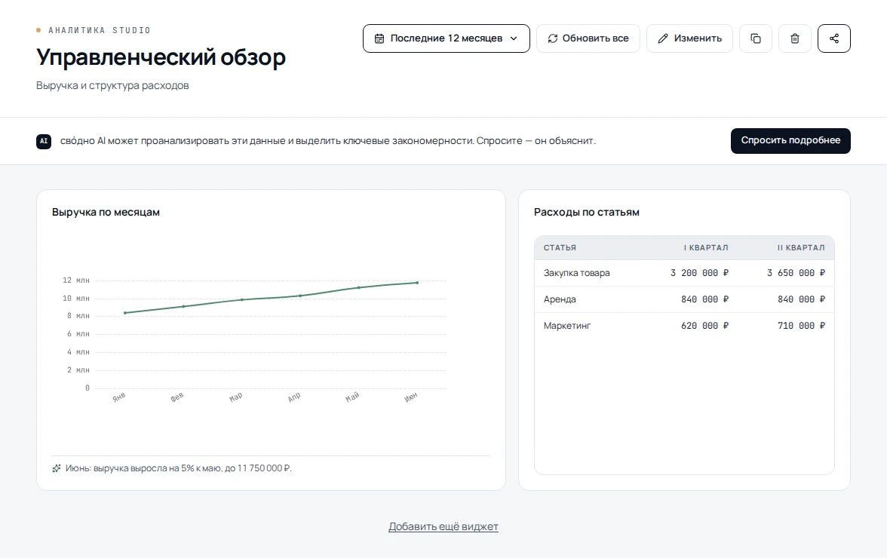
Task: Click the «Выручка по месяцам» widget title
Action: pyautogui.click(x=106, y=212)
